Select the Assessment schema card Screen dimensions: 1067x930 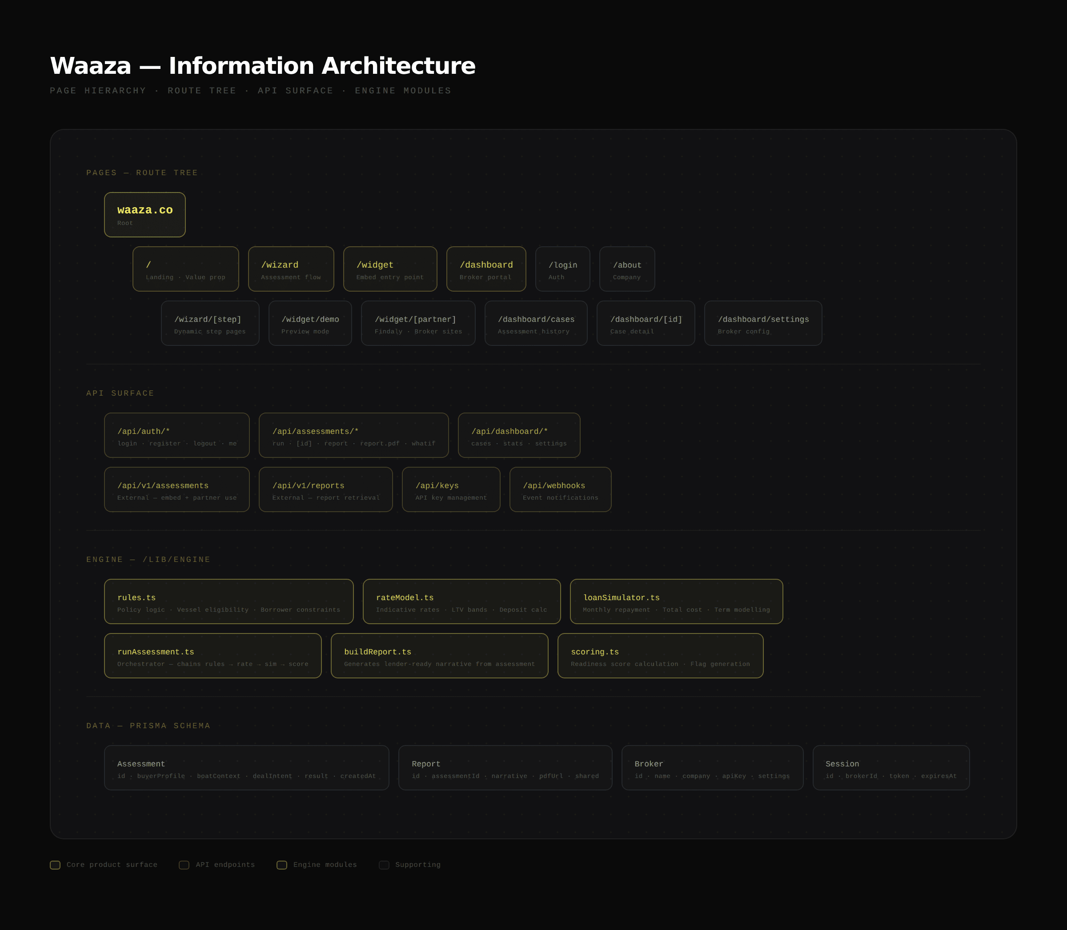pos(246,768)
